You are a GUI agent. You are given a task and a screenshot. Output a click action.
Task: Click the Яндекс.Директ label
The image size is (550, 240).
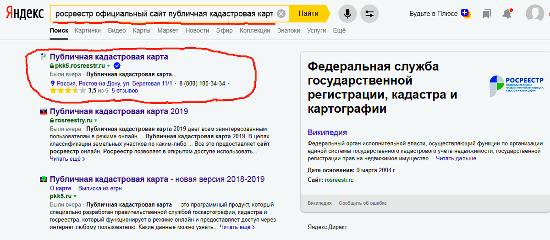click(327, 227)
